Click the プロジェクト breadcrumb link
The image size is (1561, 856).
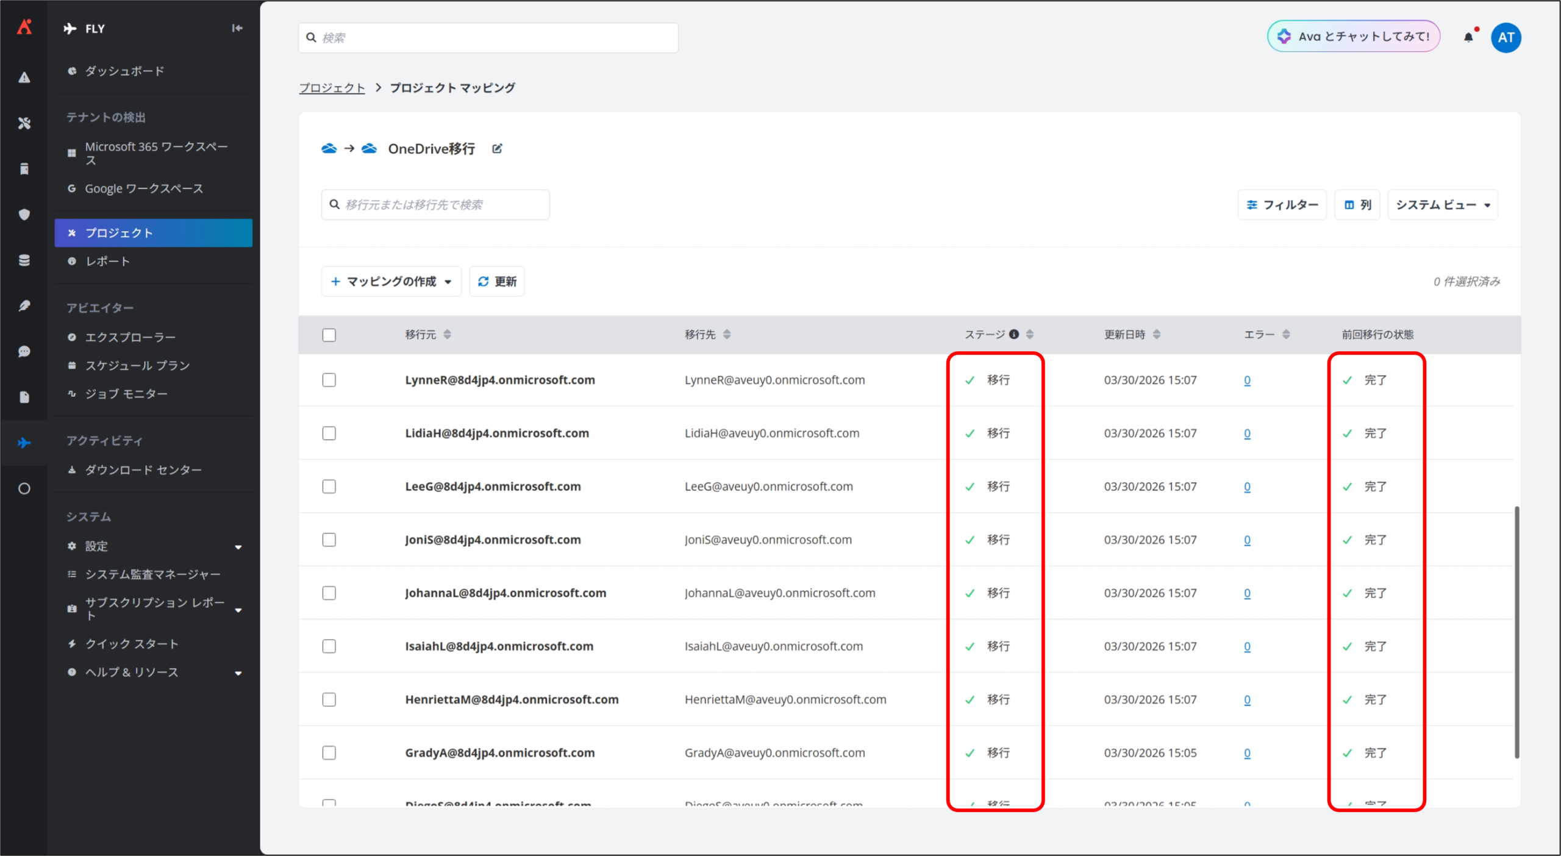[332, 88]
